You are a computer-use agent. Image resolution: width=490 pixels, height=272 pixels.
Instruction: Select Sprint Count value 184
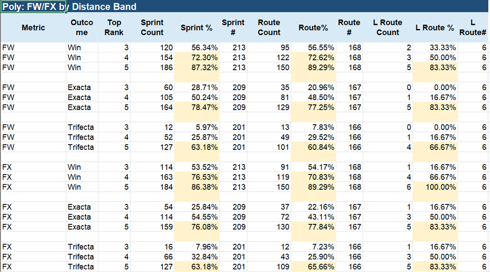click(152, 187)
